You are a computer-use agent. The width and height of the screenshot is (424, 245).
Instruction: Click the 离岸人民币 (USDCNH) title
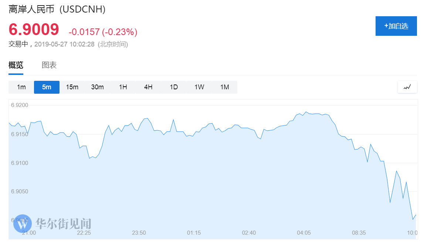point(57,9)
